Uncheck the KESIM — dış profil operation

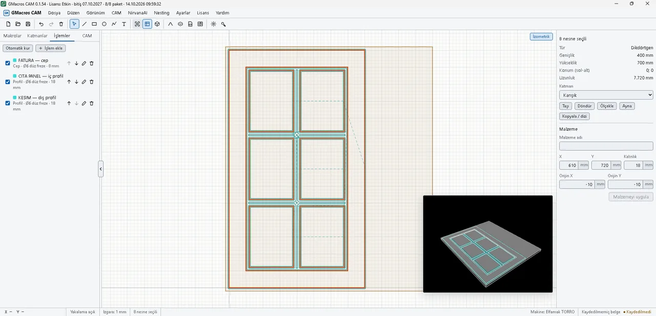(x=8, y=103)
